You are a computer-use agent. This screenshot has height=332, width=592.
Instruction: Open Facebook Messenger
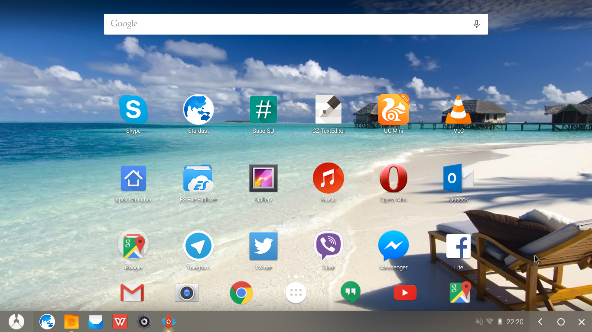pyautogui.click(x=394, y=246)
